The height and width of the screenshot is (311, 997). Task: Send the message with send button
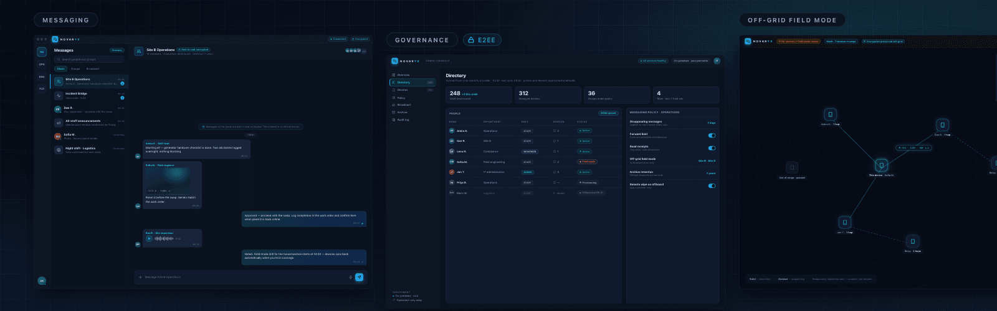click(360, 277)
